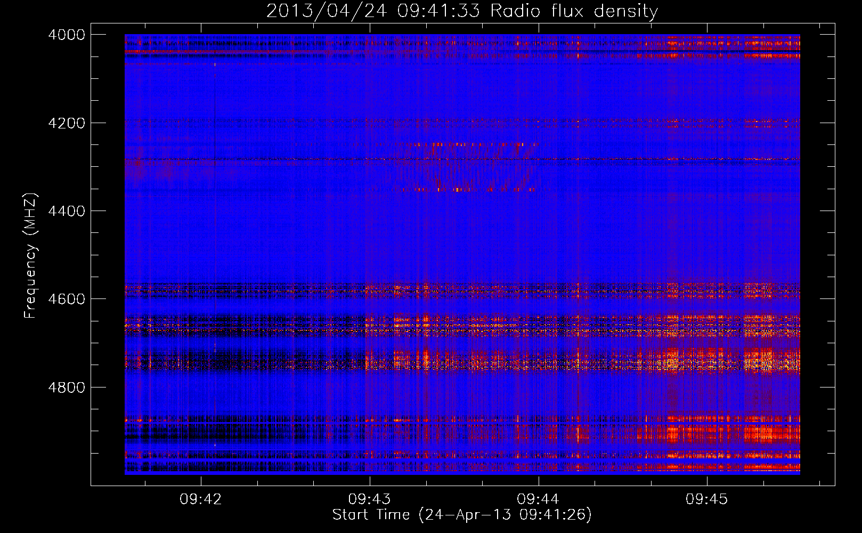Click the 'Start Time (24-Apr-13 09:41:26)' axis title
The width and height of the screenshot is (862, 533).
pyautogui.click(x=462, y=515)
